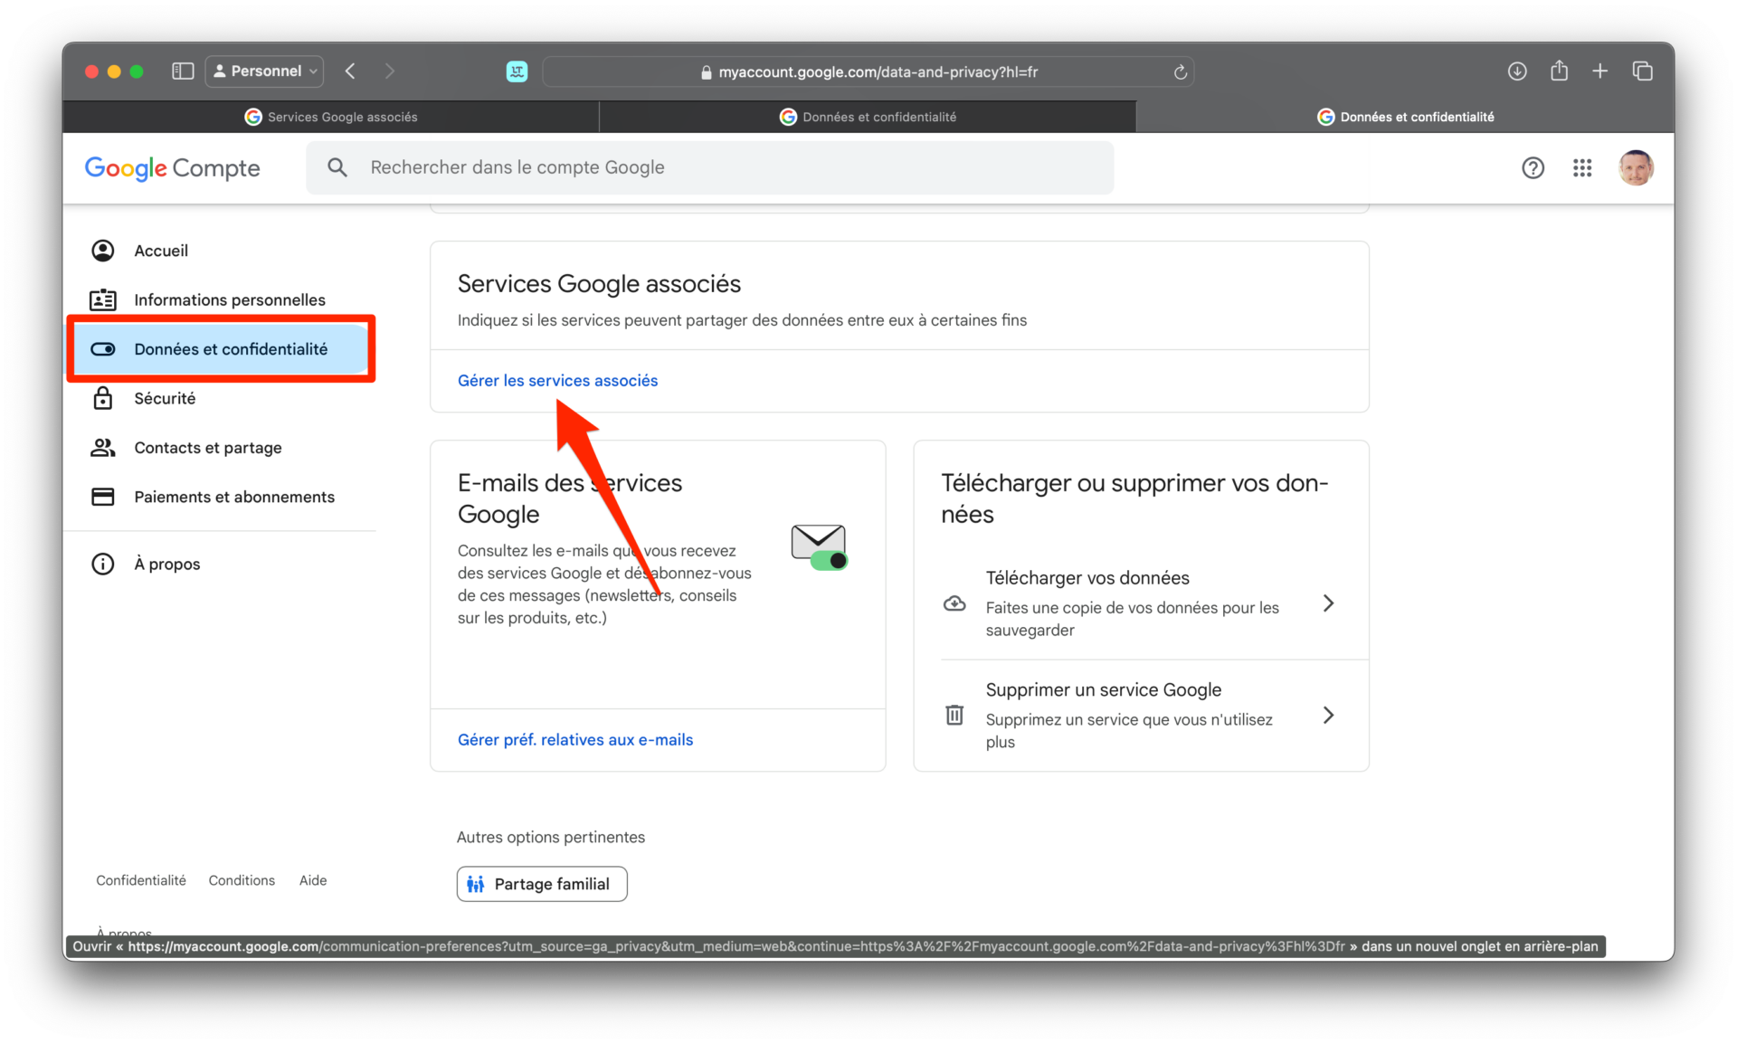Viewport: 1737px width, 1044px height.
Task: Open the Confidentialité footer link
Action: (141, 880)
